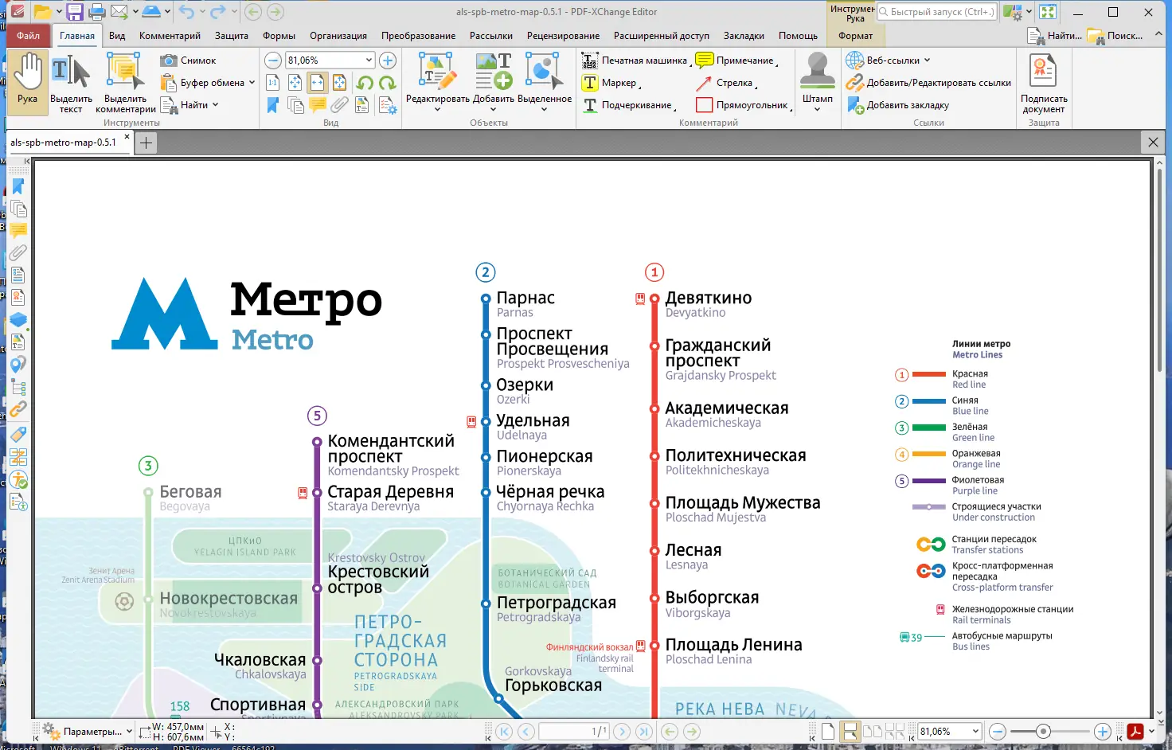Switch to the Комментарий ribbon tab
This screenshot has width=1172, height=750.
pyautogui.click(x=170, y=36)
